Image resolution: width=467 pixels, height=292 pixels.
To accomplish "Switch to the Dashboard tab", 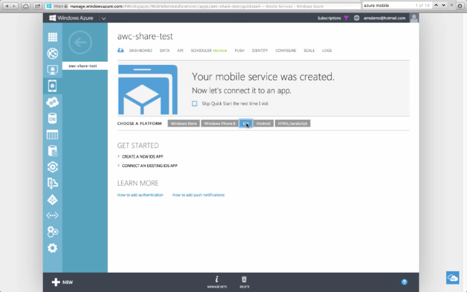I will [140, 51].
